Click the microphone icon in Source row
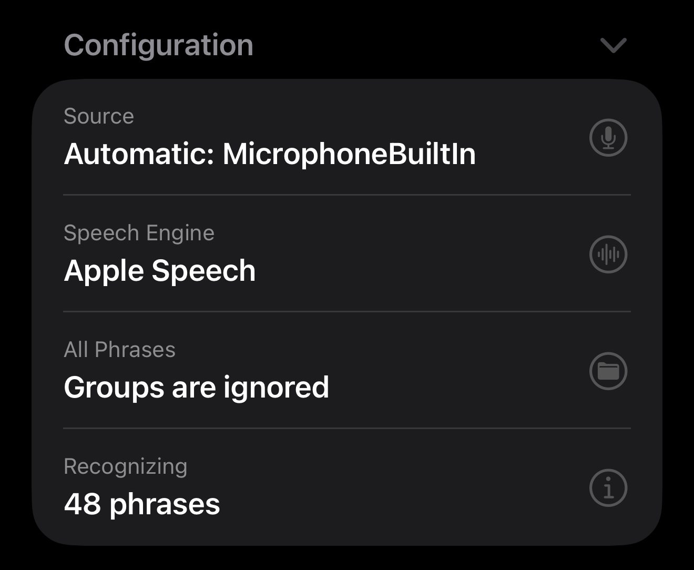Viewport: 694px width, 570px height. (x=608, y=138)
